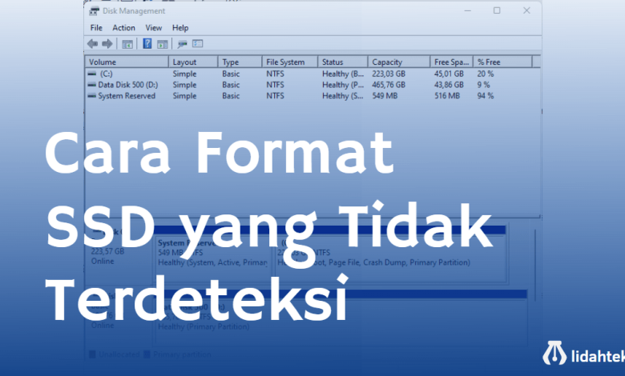Select the drive icon beside System Reserved

click(92, 96)
